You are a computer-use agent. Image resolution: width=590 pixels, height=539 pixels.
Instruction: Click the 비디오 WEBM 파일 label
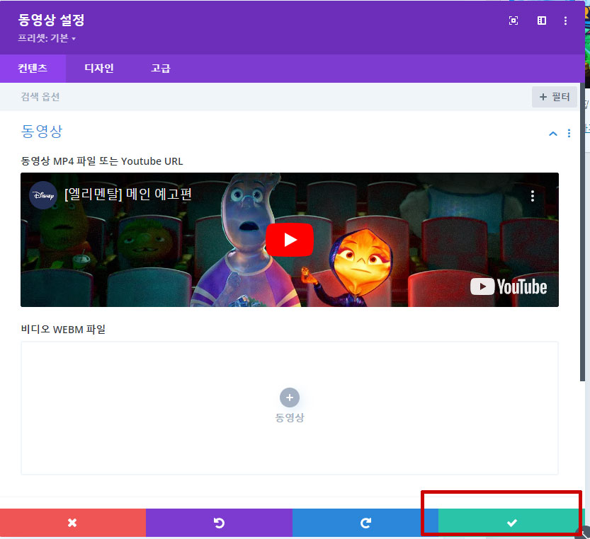63,330
